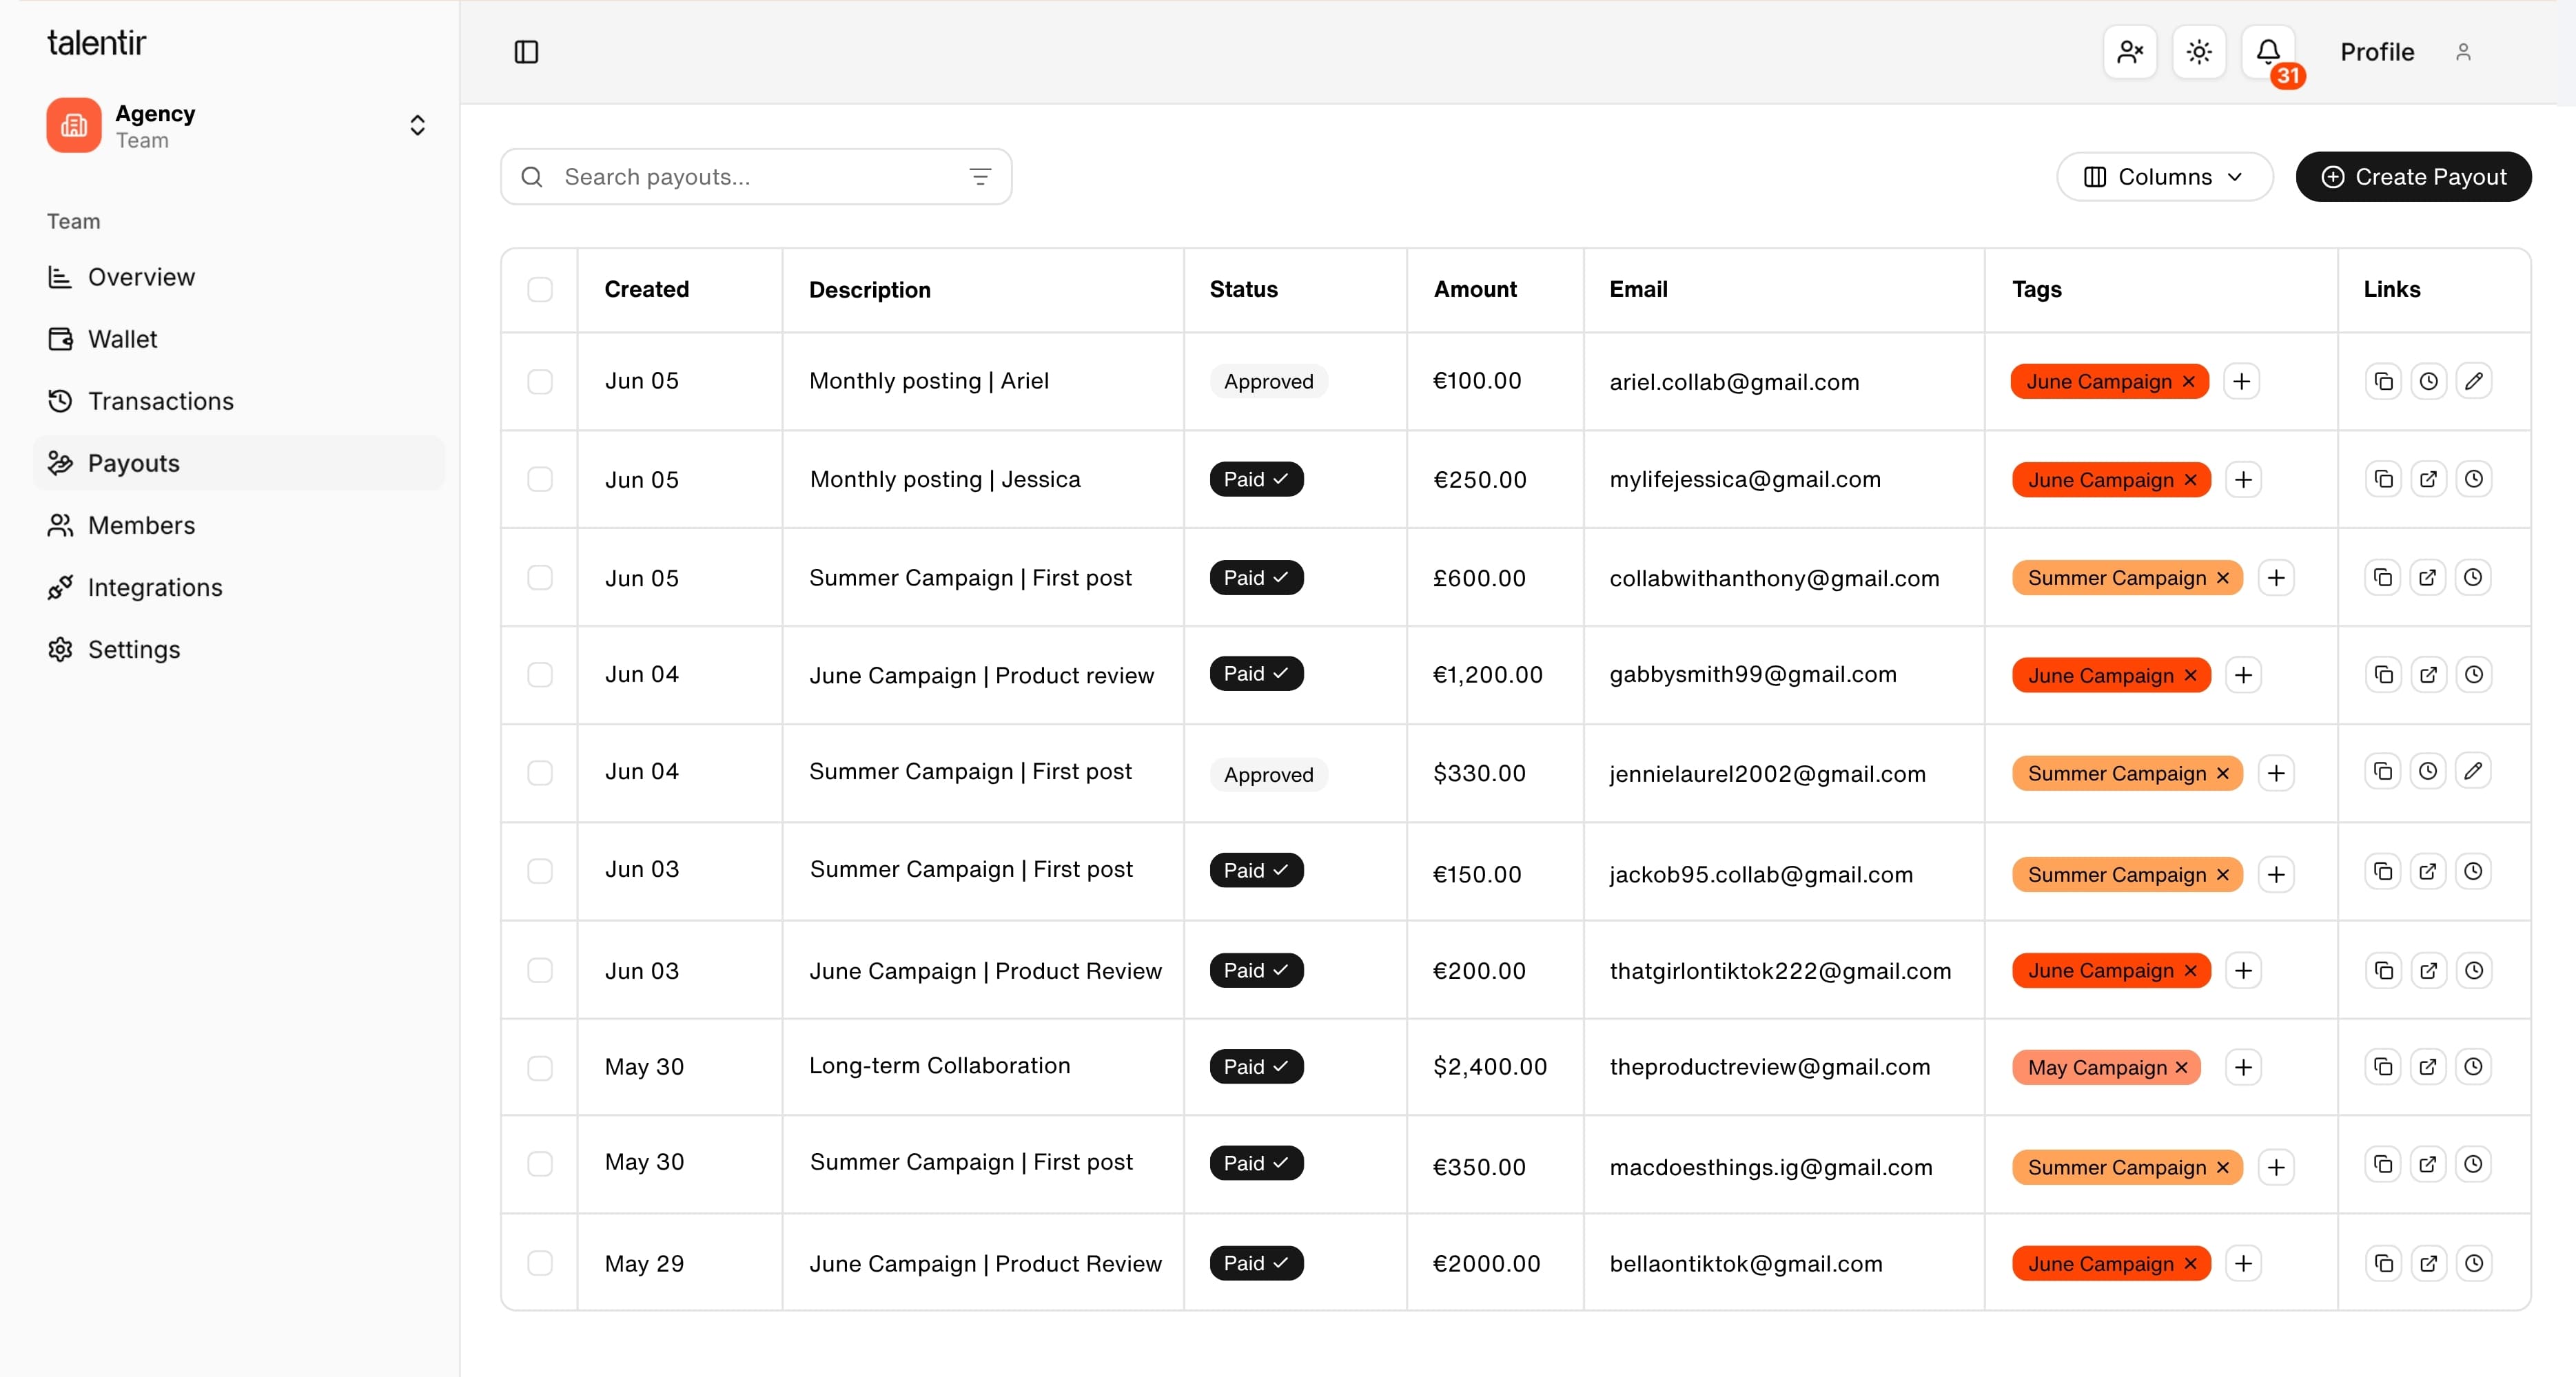View history for gabbysmith99 payout
Screen dimensions: 2576x1377
pos(2474,674)
